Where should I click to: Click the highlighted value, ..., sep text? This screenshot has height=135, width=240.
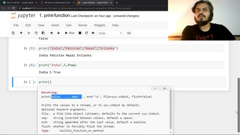66,97
